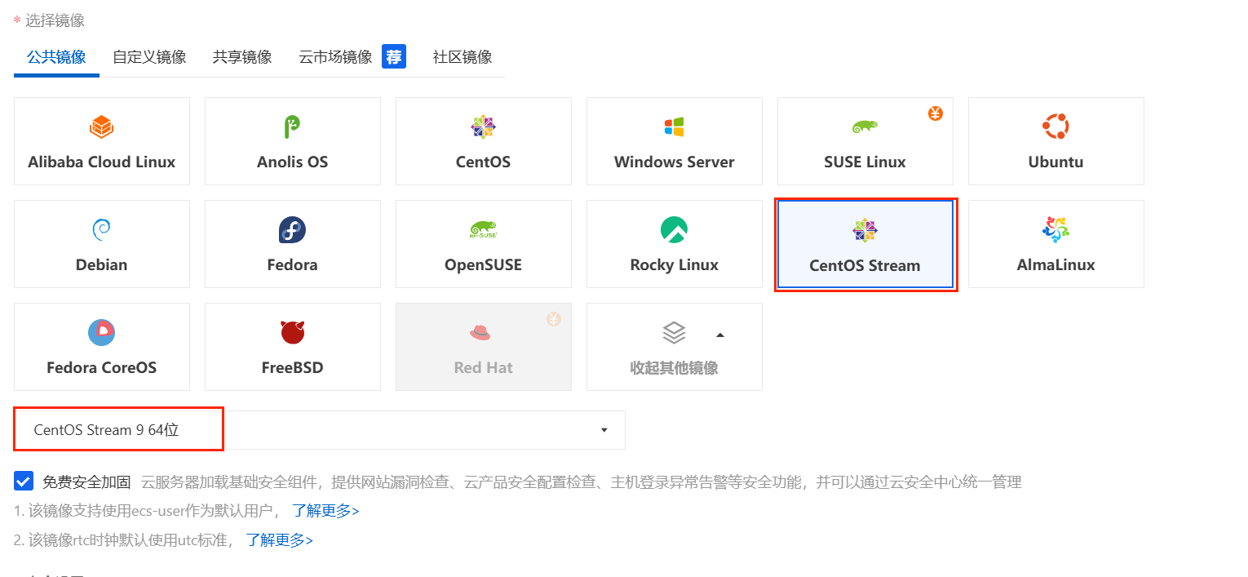This screenshot has width=1248, height=577.
Task: Open 了解更多 link about ecs-user
Action: (x=325, y=511)
